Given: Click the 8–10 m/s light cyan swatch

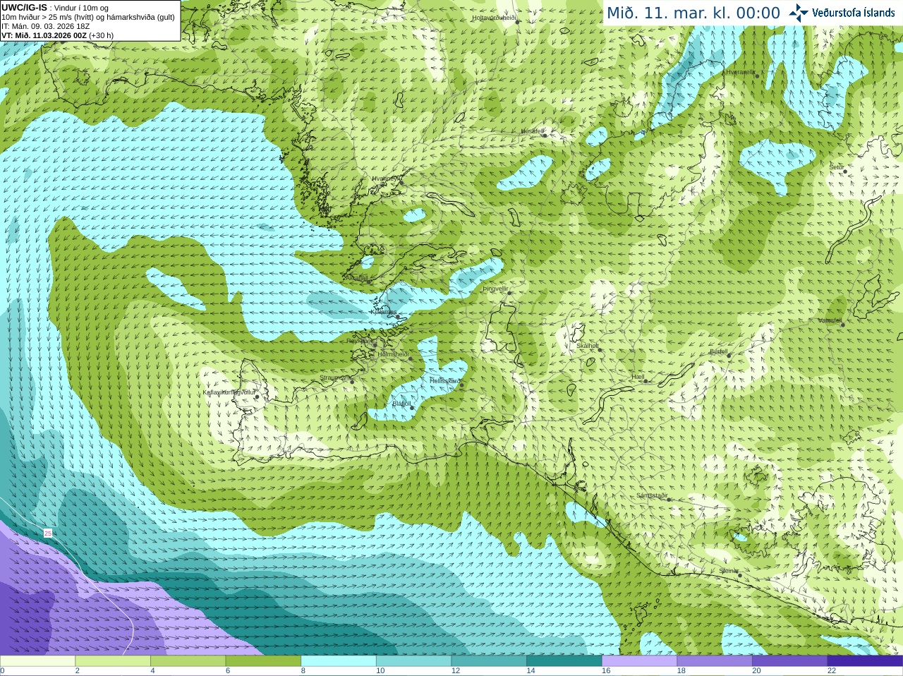Looking at the screenshot, I should [x=339, y=661].
